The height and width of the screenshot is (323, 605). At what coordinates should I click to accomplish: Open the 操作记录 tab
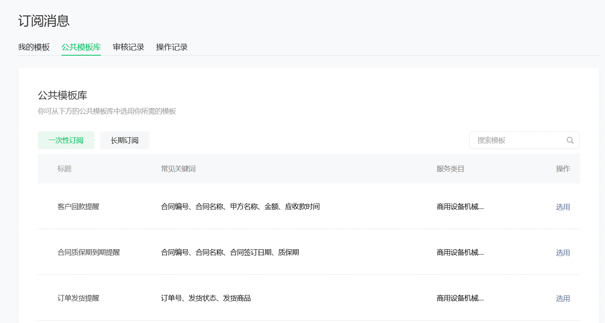point(171,47)
